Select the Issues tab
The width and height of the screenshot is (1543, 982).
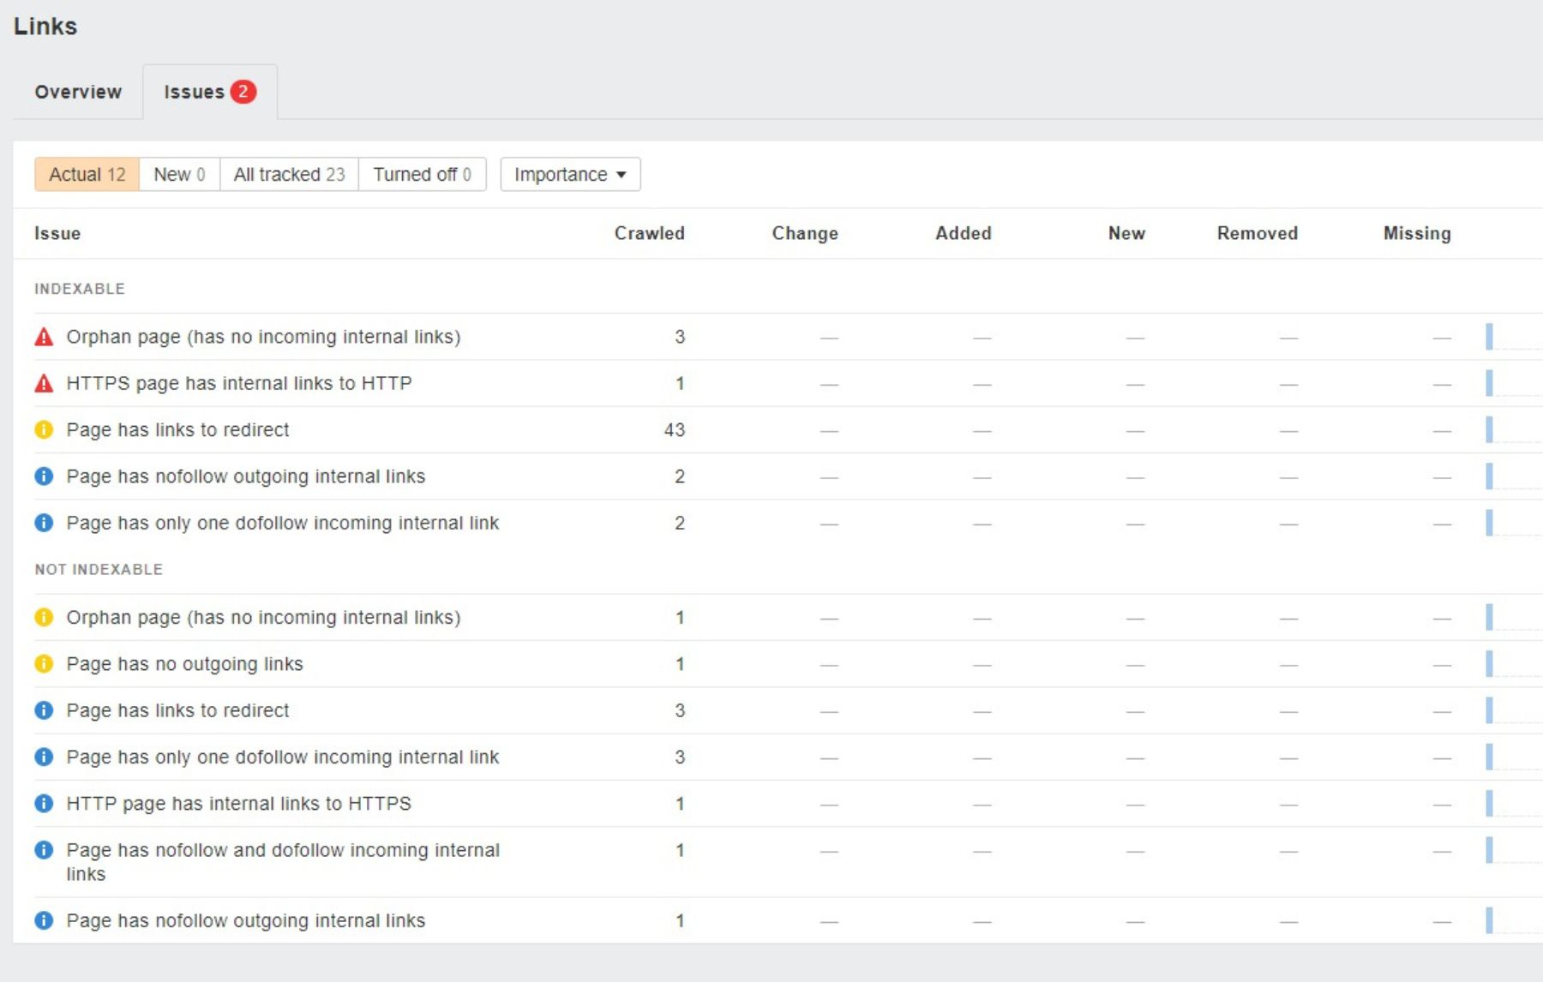209,92
